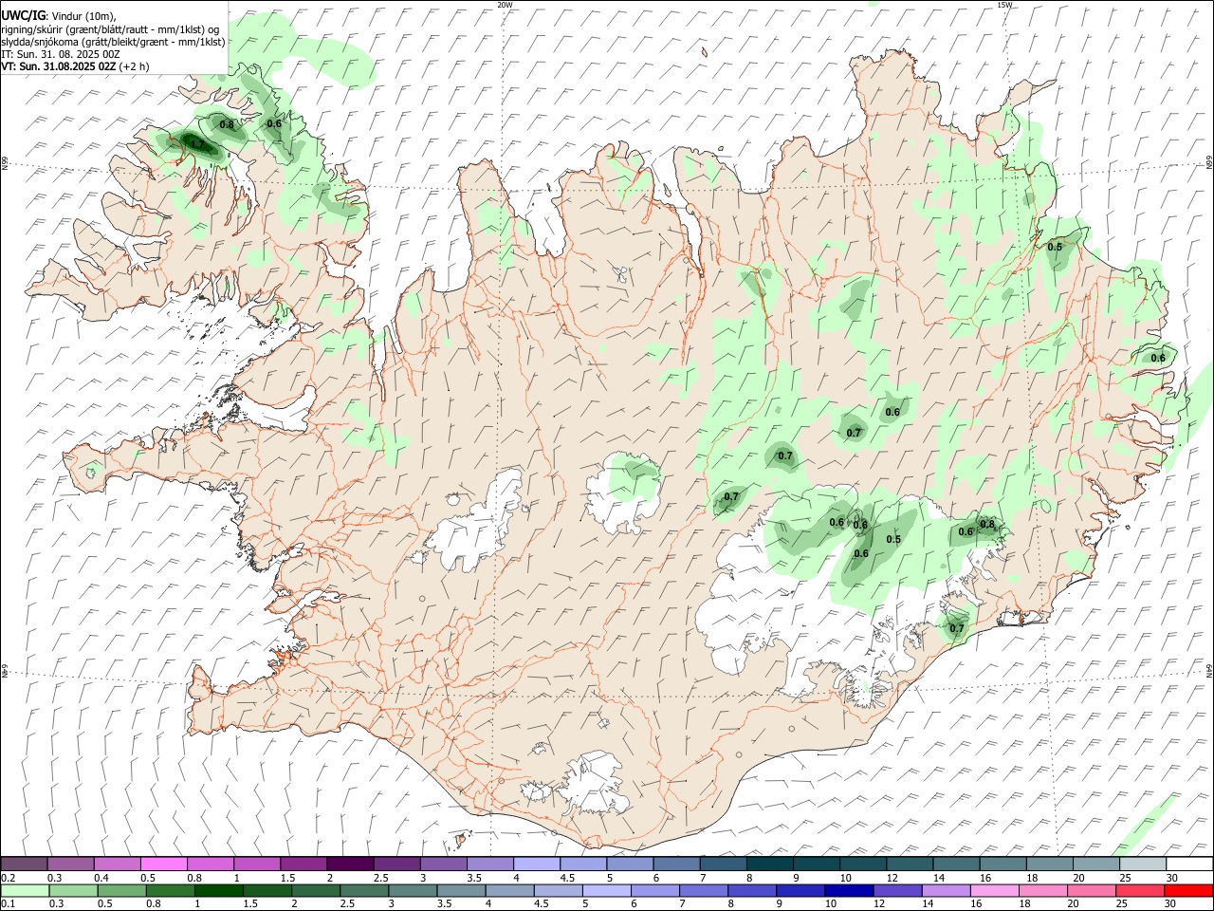Image resolution: width=1214 pixels, height=911 pixels.
Task: Click the 20W longitude label
Action: pyautogui.click(x=506, y=5)
